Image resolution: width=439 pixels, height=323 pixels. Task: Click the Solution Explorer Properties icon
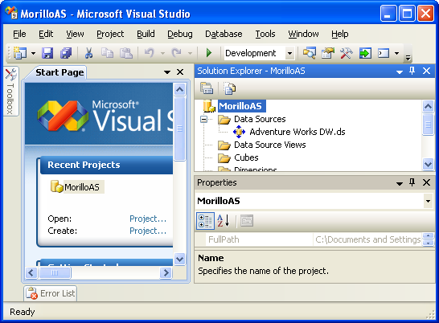(207, 88)
